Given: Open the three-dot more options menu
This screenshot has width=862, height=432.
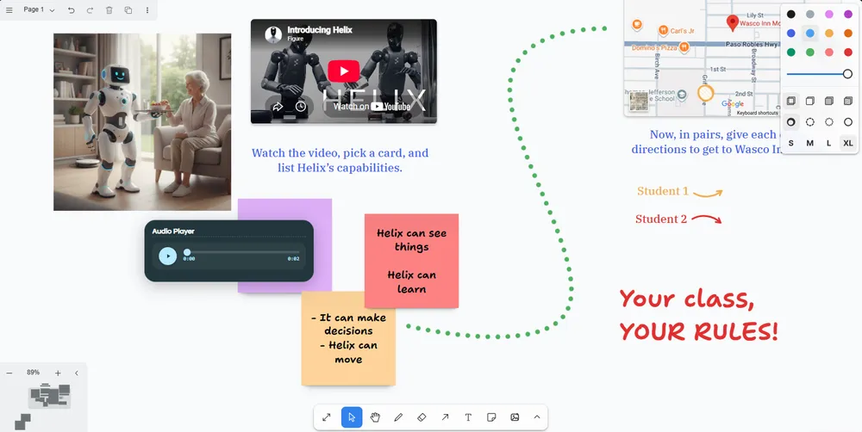Looking at the screenshot, I should click(x=147, y=9).
